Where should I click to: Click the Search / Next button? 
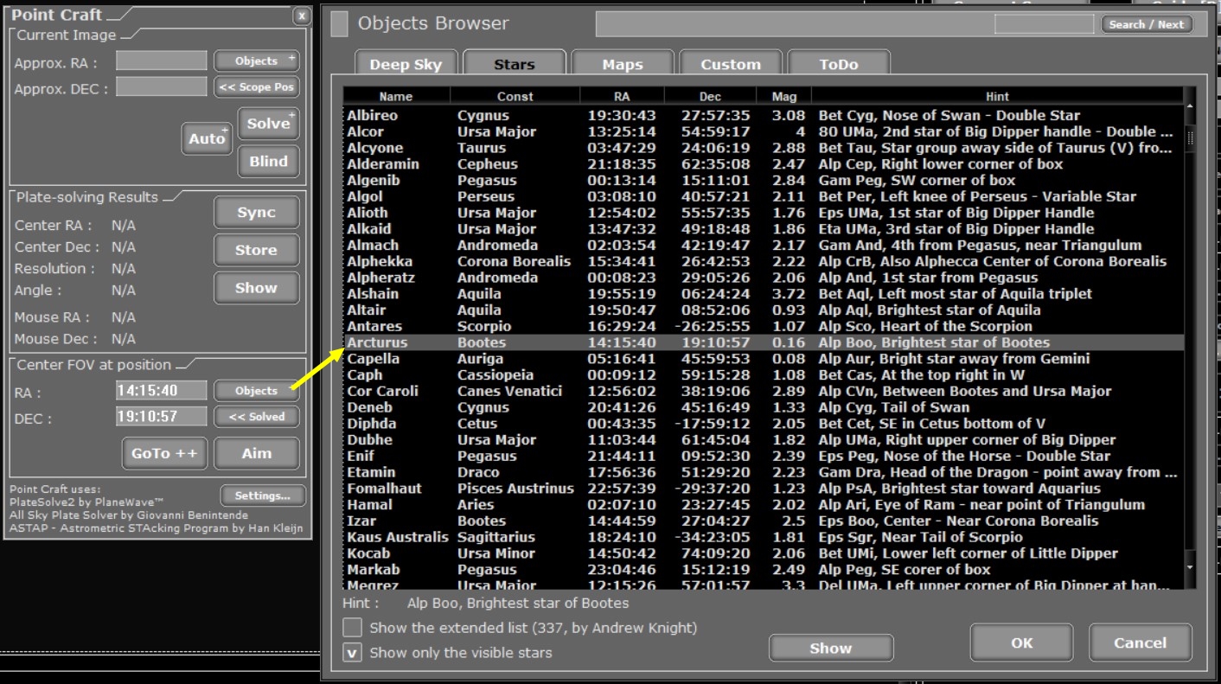[x=1147, y=24]
